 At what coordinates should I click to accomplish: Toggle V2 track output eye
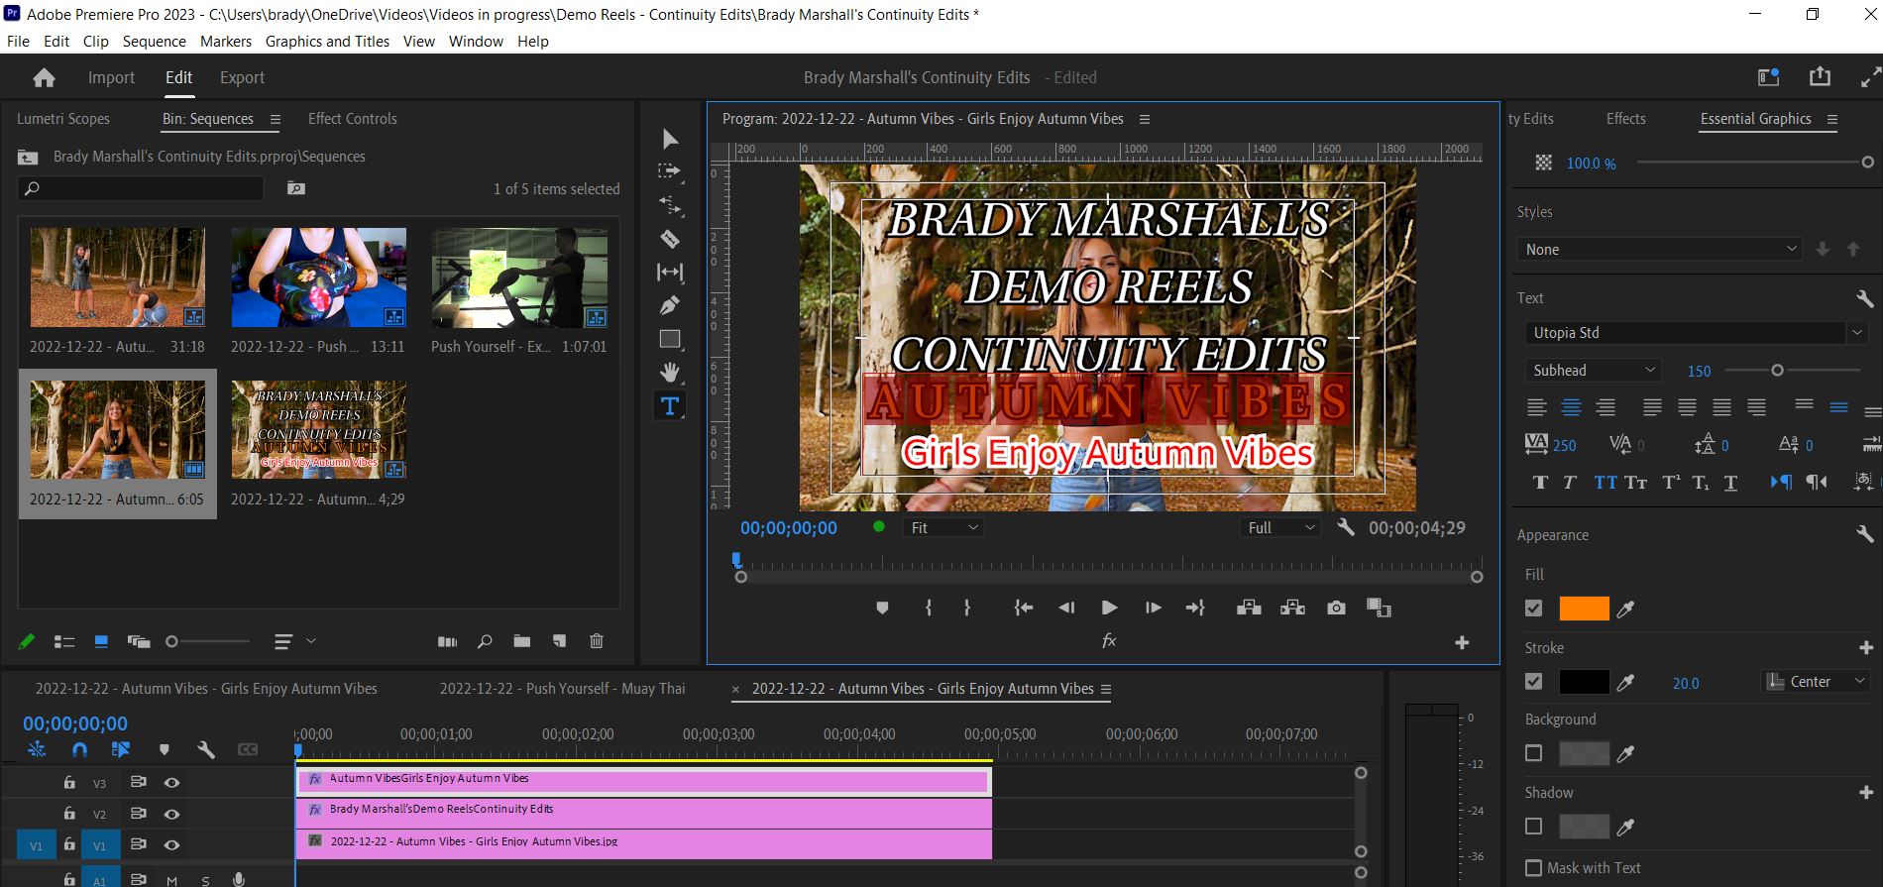171,814
